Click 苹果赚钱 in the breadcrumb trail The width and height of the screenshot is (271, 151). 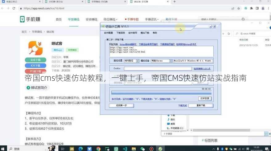37,32
